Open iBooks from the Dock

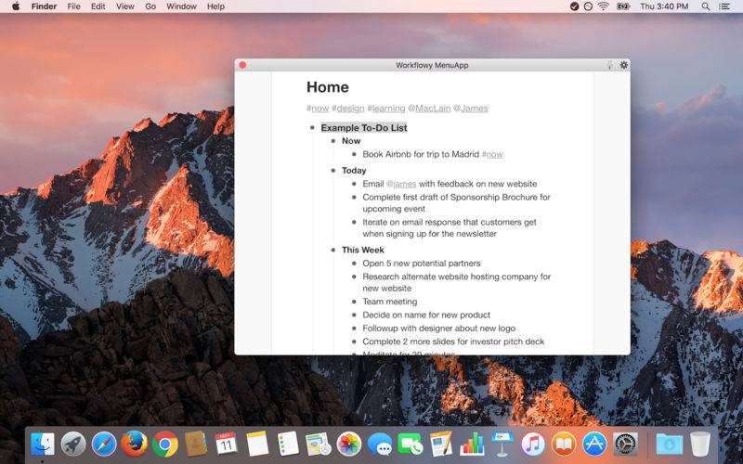click(x=564, y=445)
